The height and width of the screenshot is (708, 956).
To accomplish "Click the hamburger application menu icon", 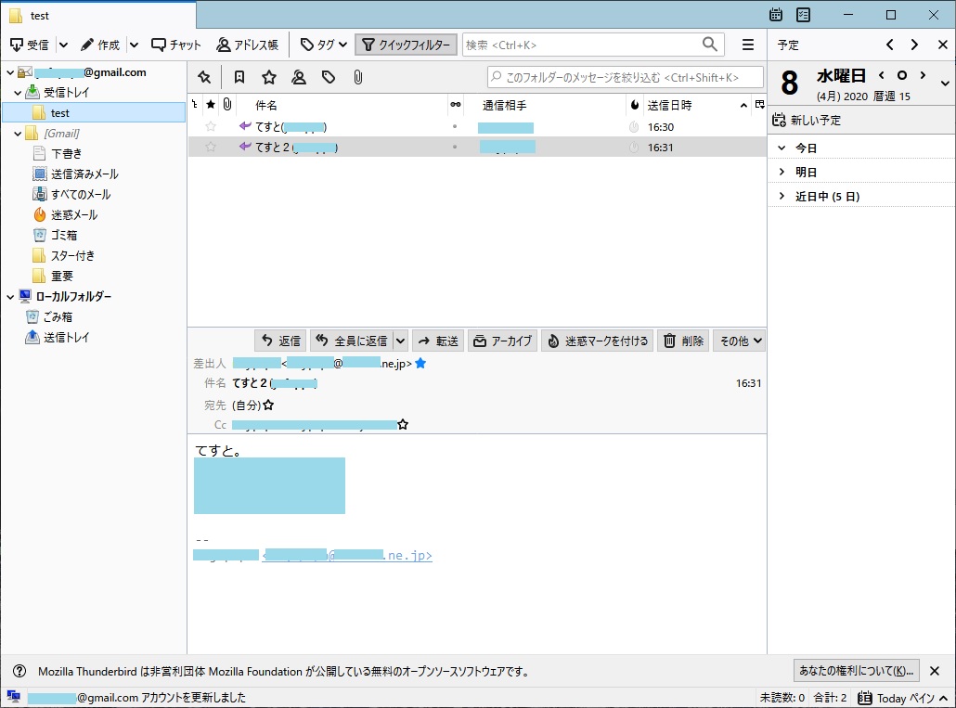I will 747,45.
